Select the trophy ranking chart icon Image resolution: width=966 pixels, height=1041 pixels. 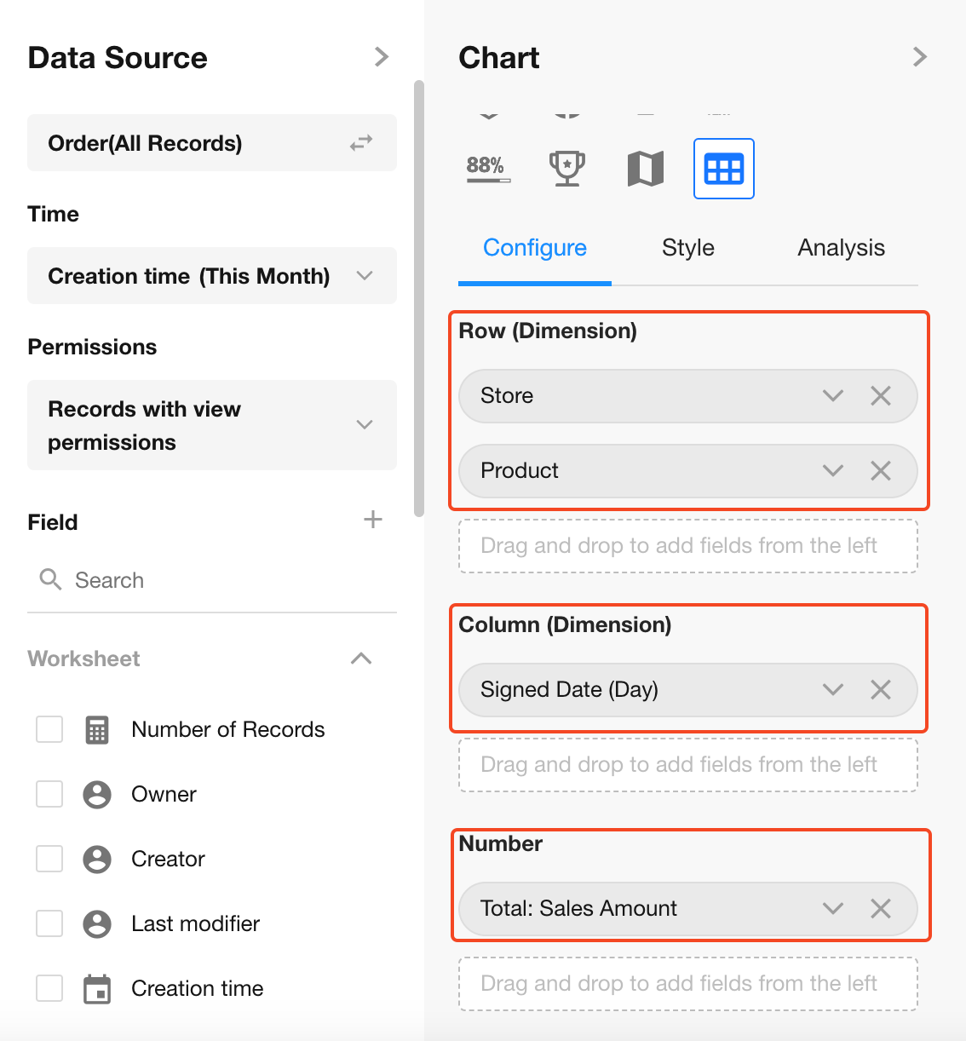click(566, 168)
